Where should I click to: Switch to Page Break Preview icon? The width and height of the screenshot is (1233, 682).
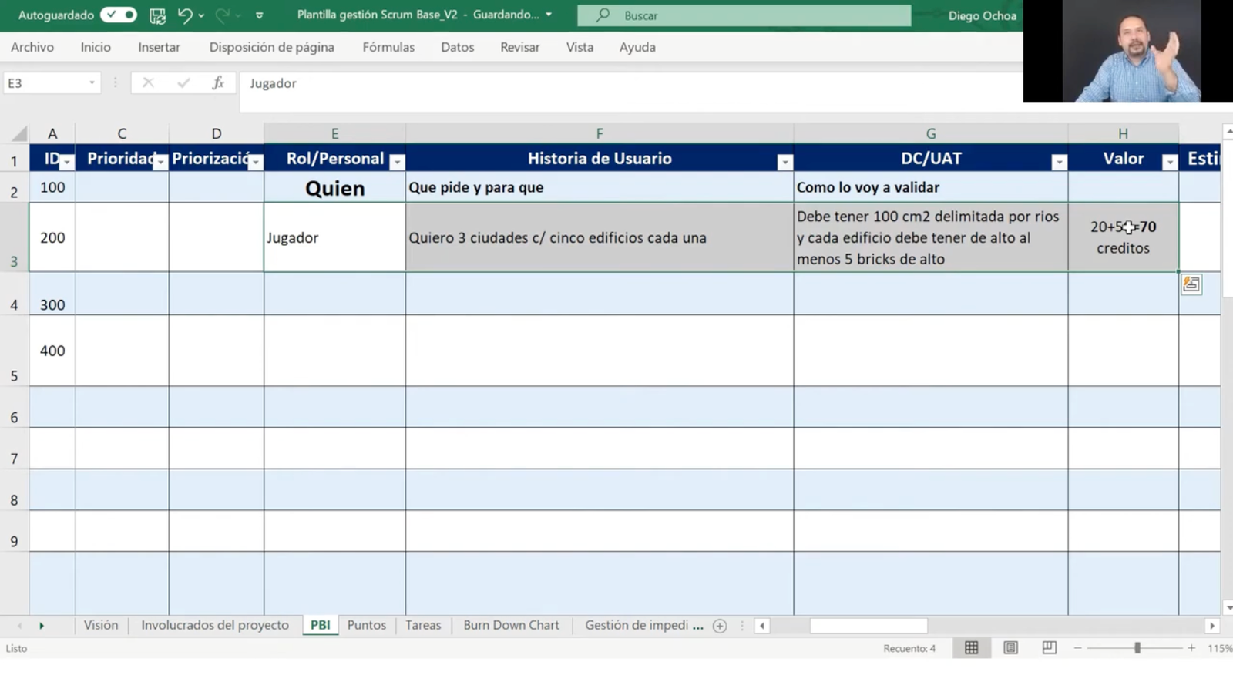click(x=1049, y=648)
